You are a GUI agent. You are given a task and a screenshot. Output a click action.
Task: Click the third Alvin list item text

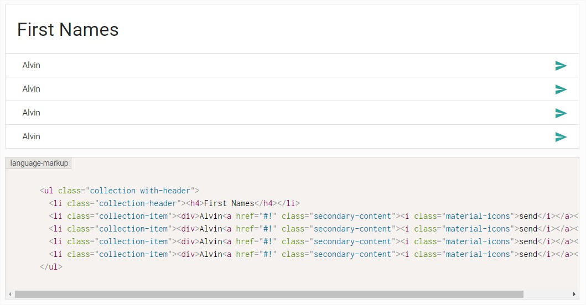point(32,113)
